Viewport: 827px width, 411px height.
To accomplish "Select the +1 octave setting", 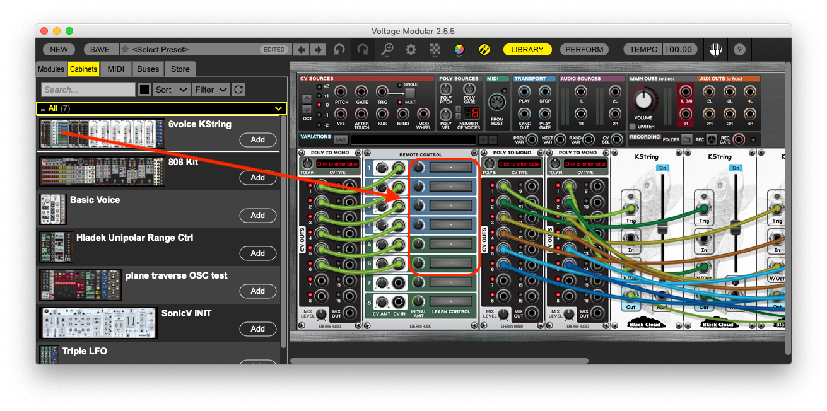I will coord(319,96).
